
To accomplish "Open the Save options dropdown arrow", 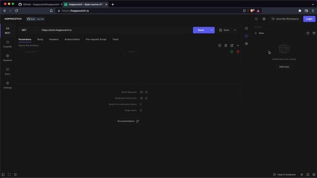I will pyautogui.click(x=235, y=30).
